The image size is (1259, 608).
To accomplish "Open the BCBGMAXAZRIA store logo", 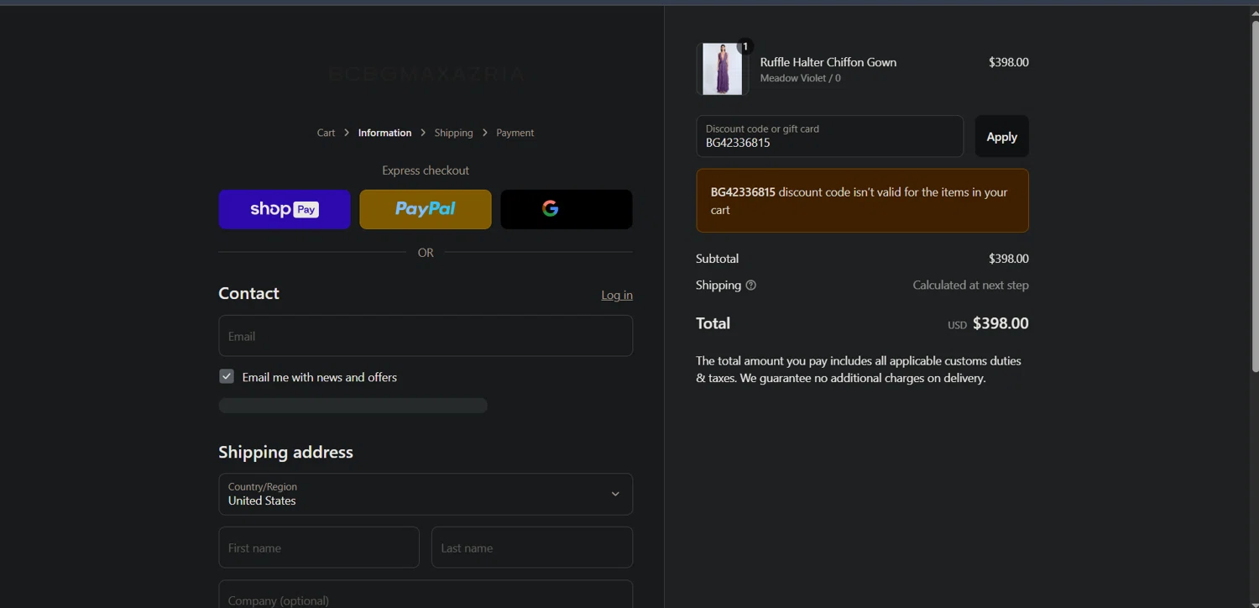I will 426,75.
